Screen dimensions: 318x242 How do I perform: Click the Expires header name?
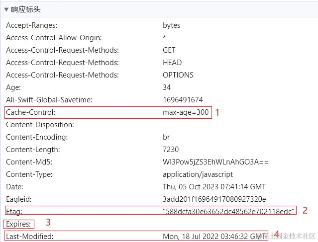click(x=18, y=224)
